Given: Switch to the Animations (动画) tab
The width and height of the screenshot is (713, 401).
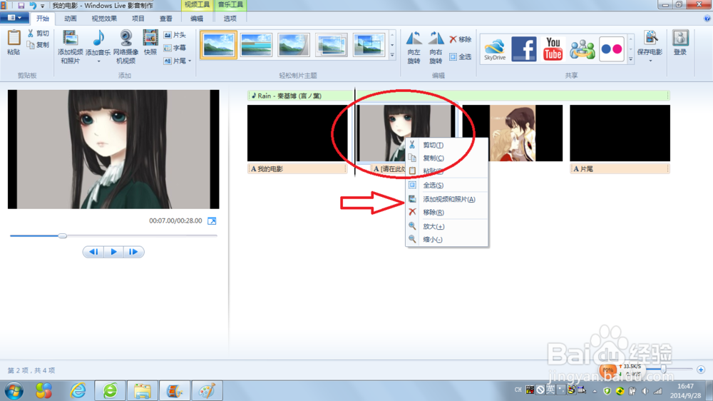Looking at the screenshot, I should point(71,19).
